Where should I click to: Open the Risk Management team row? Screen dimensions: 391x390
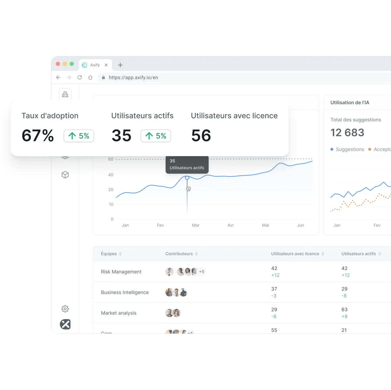tap(121, 272)
